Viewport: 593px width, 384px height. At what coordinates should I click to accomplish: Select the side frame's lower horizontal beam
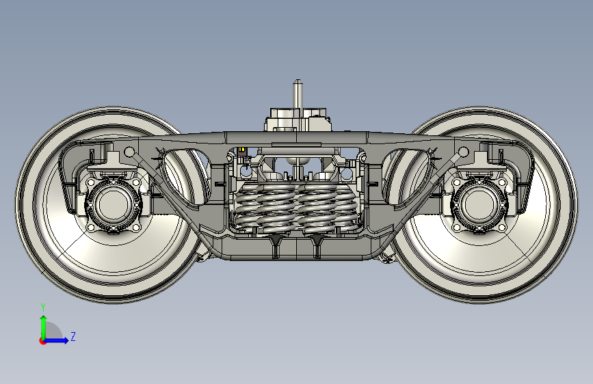pos(296,249)
